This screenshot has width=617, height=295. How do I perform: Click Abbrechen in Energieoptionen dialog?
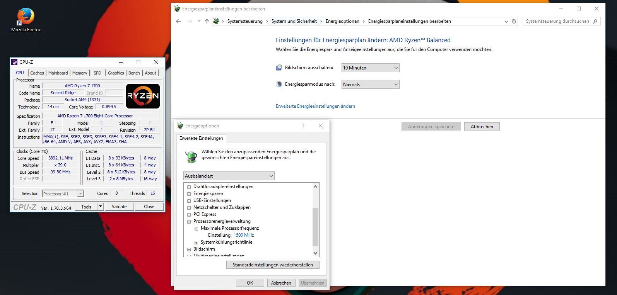tap(281, 283)
